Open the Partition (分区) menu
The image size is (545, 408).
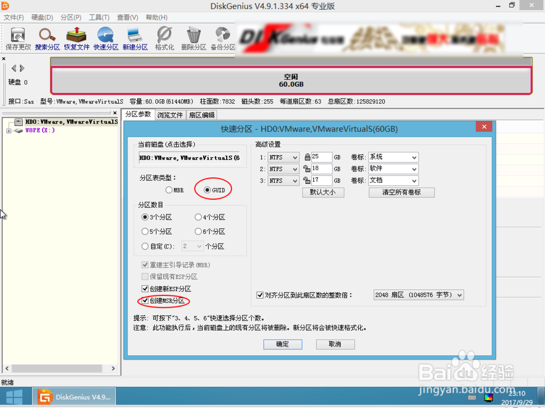pyautogui.click(x=70, y=17)
